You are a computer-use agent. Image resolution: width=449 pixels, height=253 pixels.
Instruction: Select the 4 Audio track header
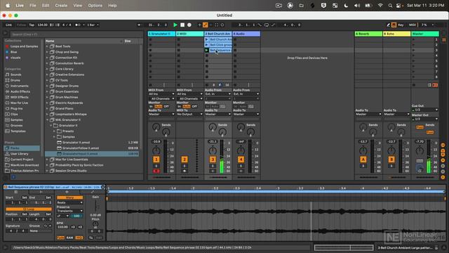pos(246,34)
